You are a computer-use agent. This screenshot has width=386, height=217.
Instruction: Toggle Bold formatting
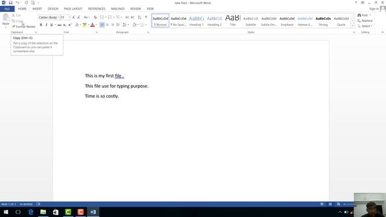click(41, 25)
